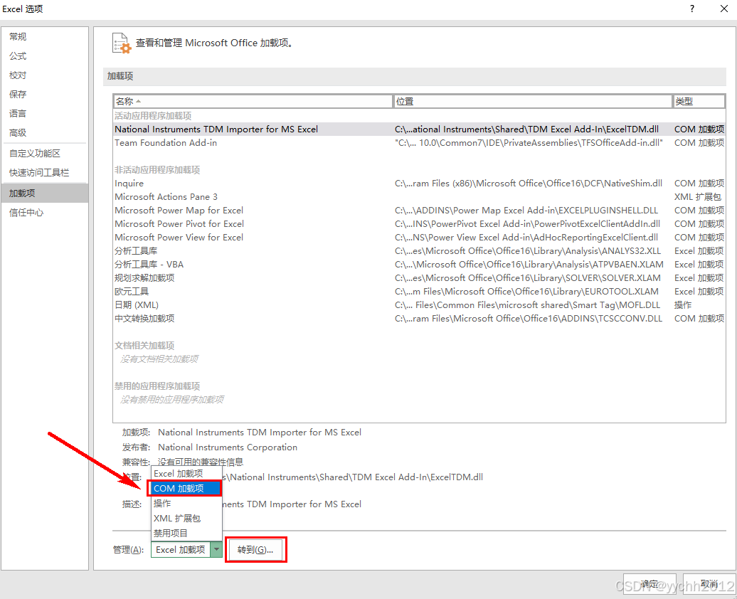The width and height of the screenshot is (737, 599).
Task: Click National Instruments Corporation publisher text
Action: coord(228,447)
